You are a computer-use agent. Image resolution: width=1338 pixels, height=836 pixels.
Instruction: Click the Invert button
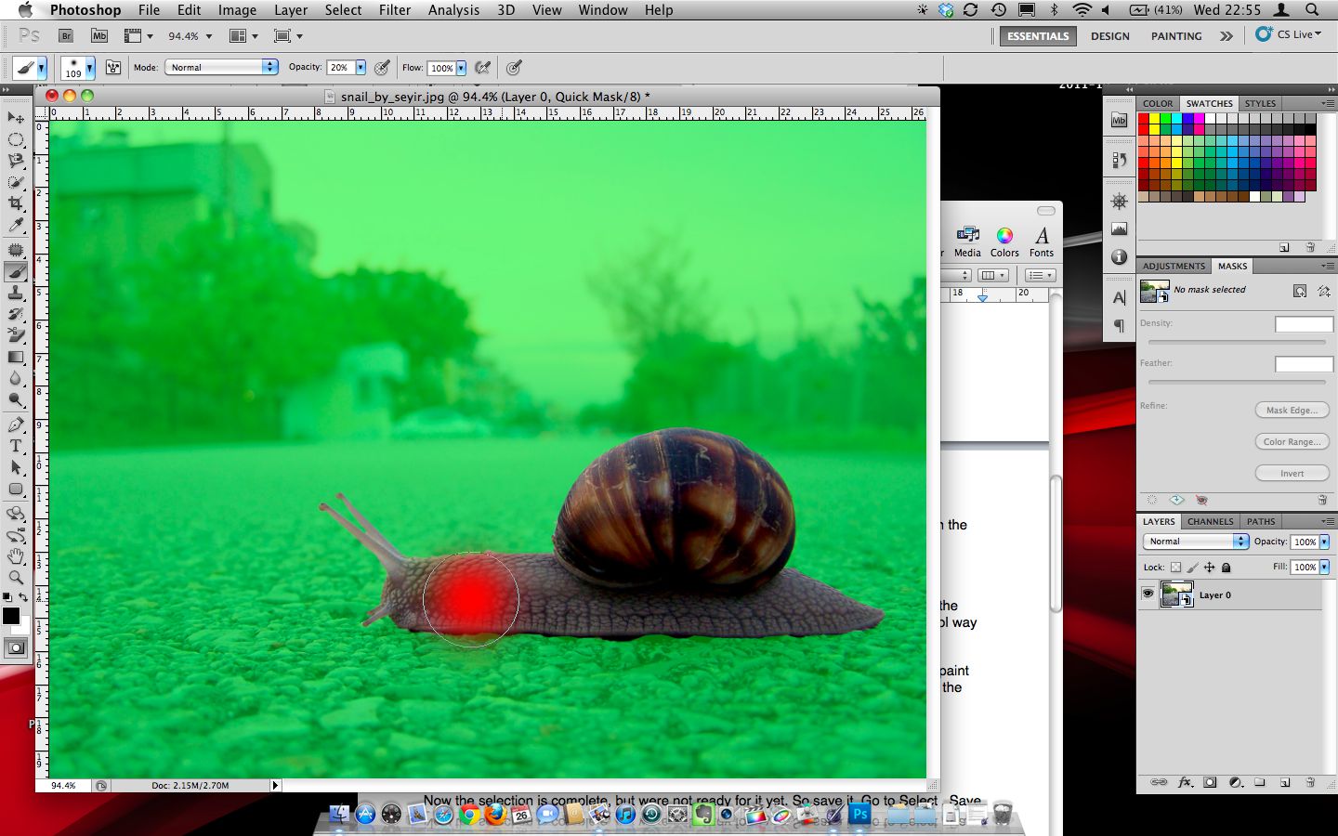click(1292, 473)
